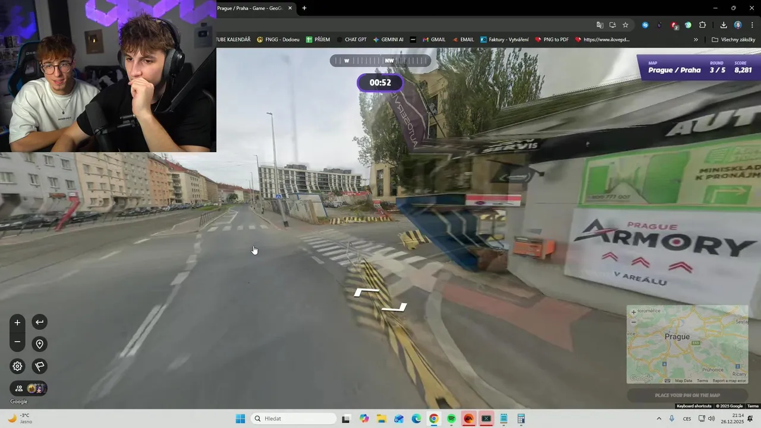Screen dimensions: 761x428
Task: Click the compass heading bar
Action: (380, 61)
